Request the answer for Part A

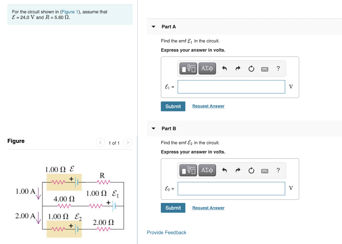click(208, 106)
